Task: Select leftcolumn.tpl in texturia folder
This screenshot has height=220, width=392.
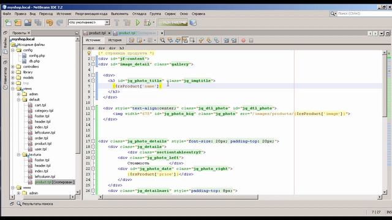Action: (x=45, y=177)
